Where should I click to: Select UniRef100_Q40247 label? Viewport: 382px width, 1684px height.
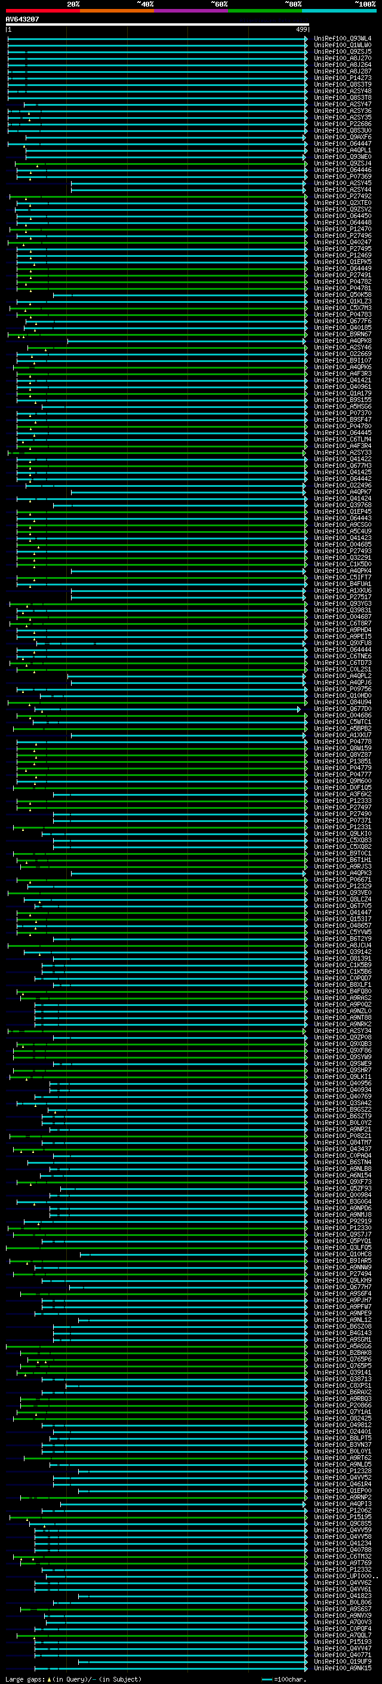pos(342,242)
